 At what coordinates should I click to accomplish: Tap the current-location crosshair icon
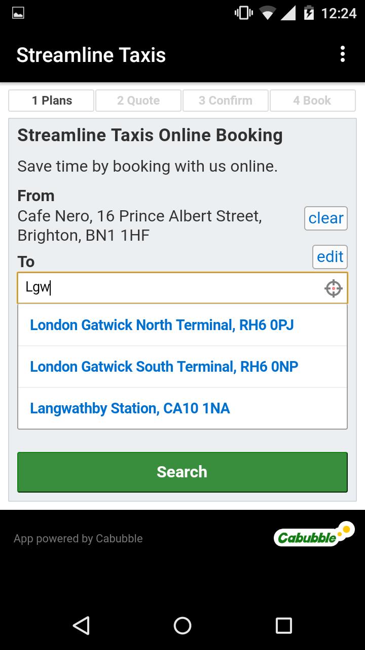click(333, 288)
